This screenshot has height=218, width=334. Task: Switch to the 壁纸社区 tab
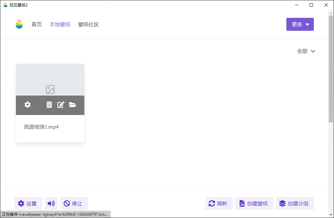coord(88,24)
